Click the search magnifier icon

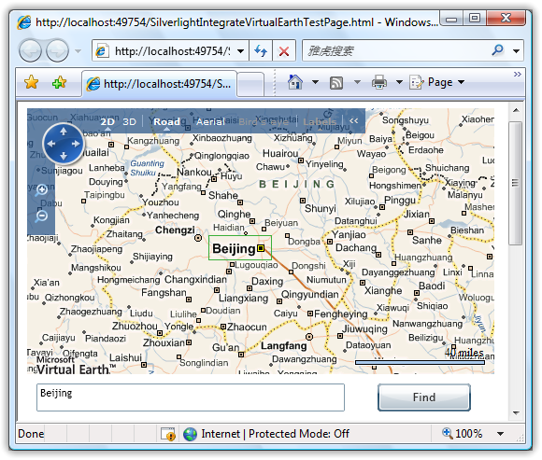click(497, 50)
